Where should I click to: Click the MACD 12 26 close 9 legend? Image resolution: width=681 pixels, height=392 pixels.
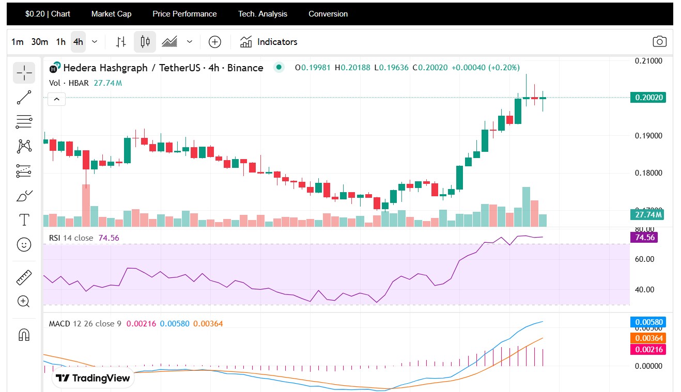(85, 324)
